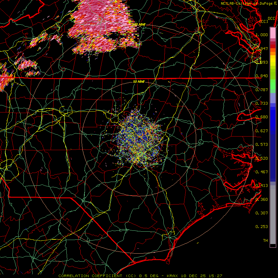Select the 0.680 legend value

click(x=262, y=117)
